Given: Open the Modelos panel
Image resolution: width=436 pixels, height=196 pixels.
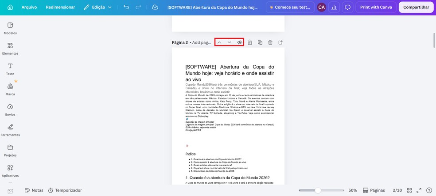Looking at the screenshot, I should (x=10, y=29).
